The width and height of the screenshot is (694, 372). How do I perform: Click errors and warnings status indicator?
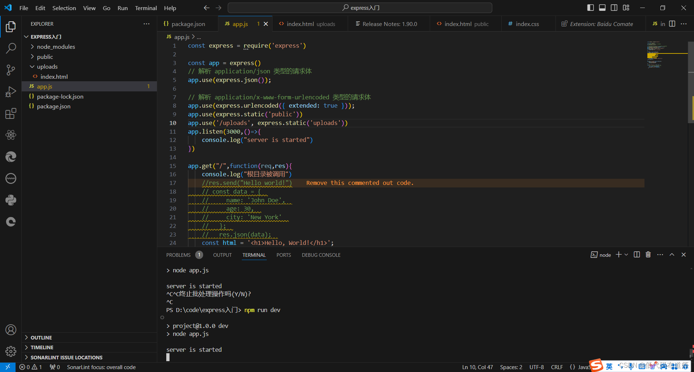coord(31,367)
